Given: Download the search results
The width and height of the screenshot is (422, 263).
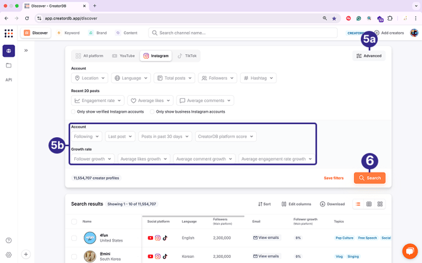Looking at the screenshot, I should tap(332, 204).
